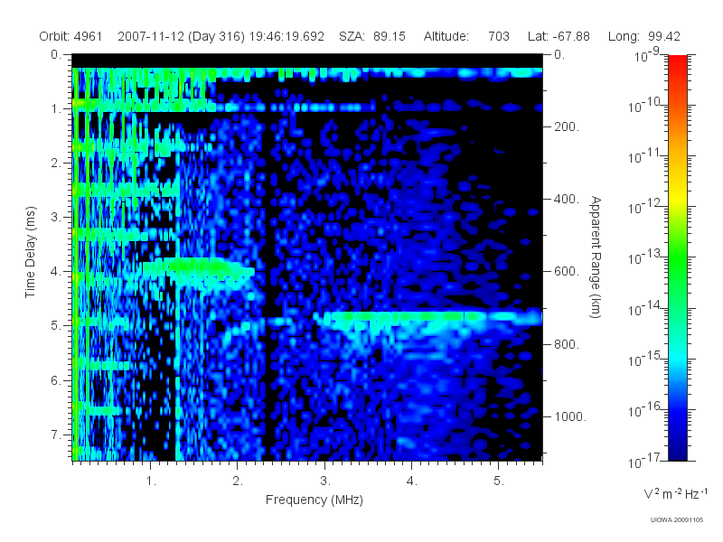Click the 'Altitude:' label

446,36
